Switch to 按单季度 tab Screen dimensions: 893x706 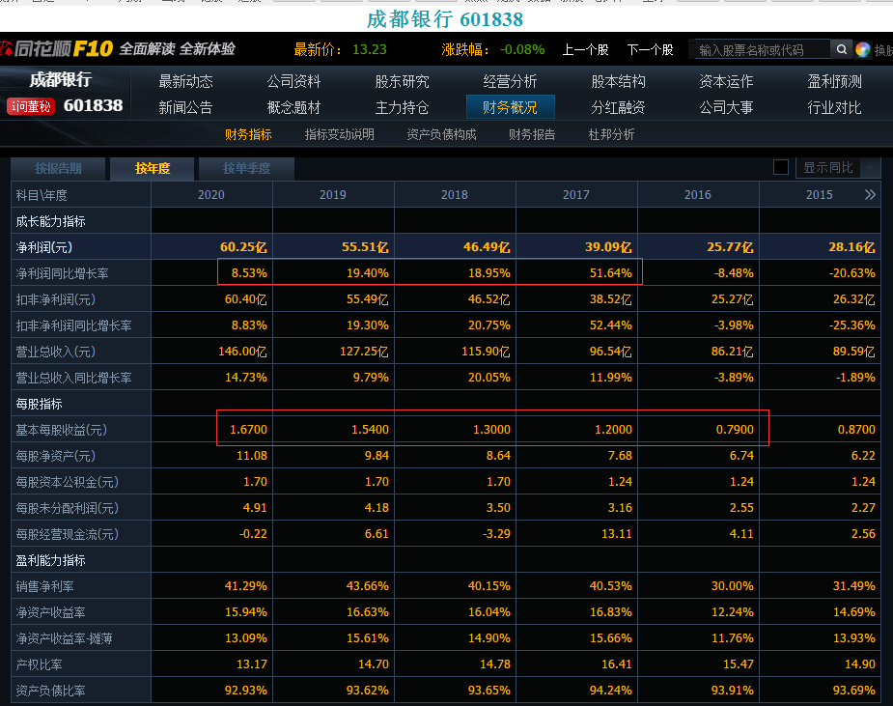pos(246,169)
